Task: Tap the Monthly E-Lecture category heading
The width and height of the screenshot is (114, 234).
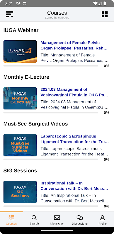Action: coord(26,77)
